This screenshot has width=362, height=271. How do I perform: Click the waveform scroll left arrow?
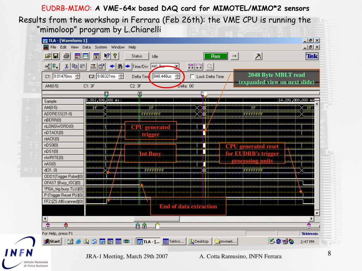click(45, 218)
